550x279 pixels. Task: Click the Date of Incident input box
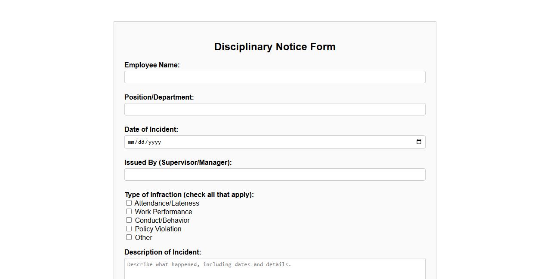(275, 142)
